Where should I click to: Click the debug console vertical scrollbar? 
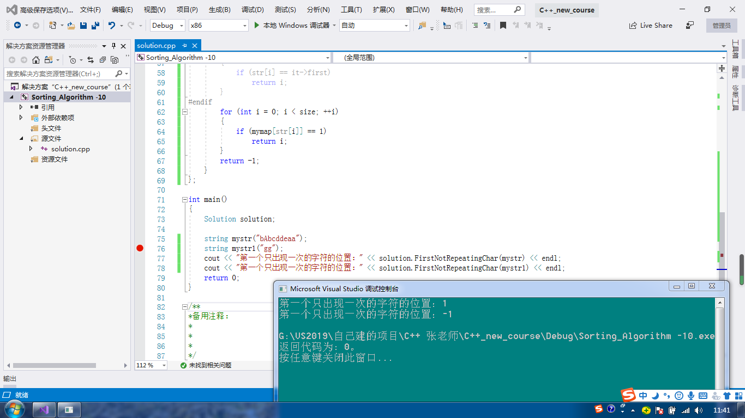pos(720,348)
